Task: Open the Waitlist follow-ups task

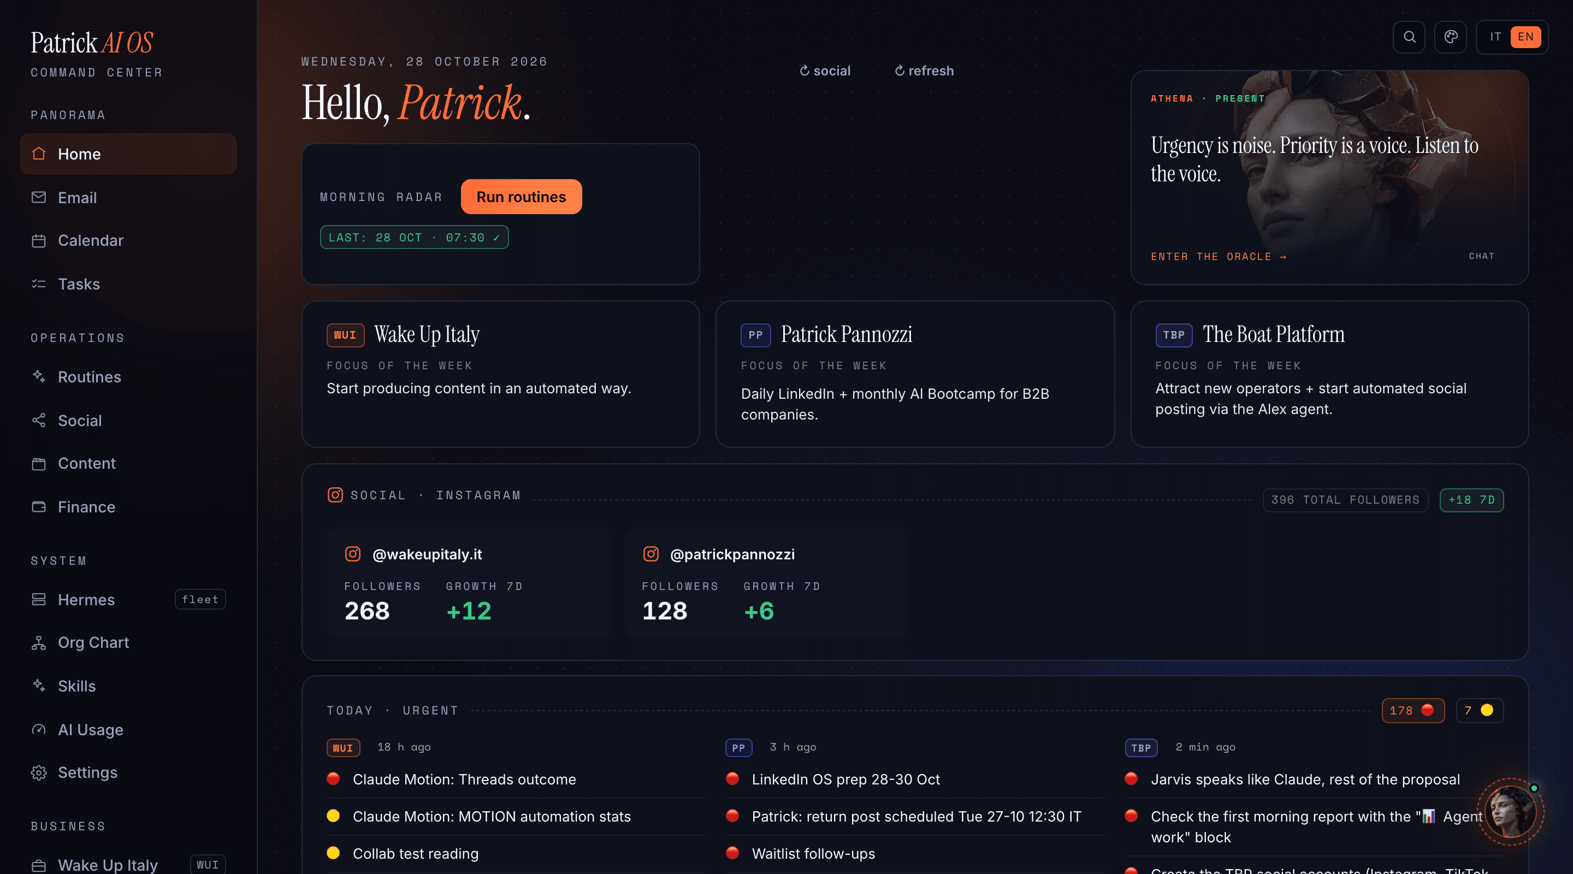Action: 915,854
